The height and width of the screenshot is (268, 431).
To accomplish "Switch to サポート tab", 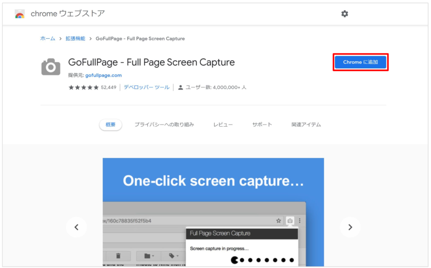I will tap(262, 125).
